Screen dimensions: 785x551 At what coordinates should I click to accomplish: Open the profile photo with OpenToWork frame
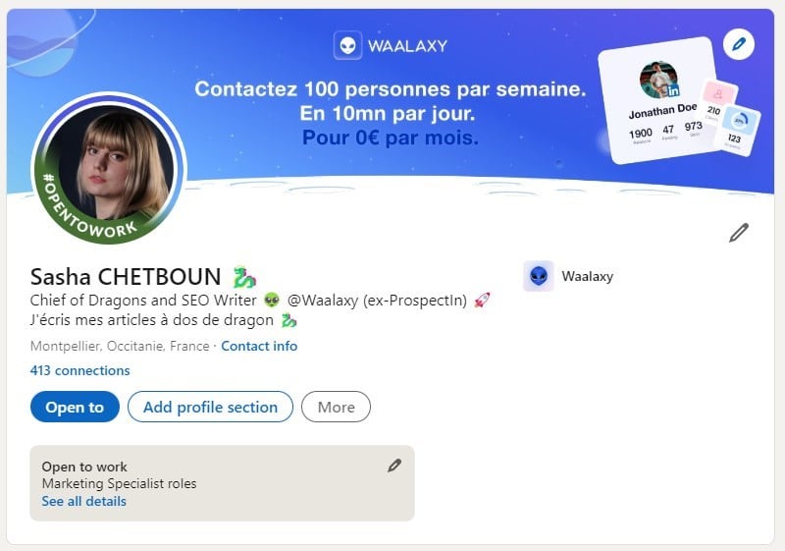109,168
